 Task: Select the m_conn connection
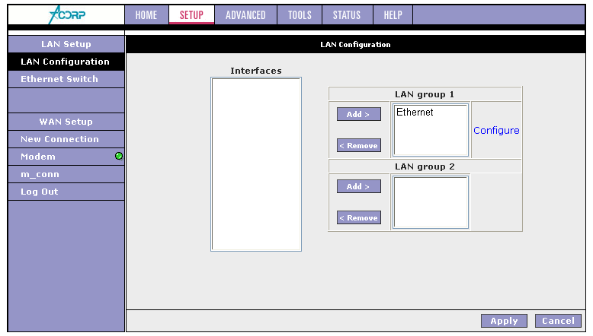40,174
